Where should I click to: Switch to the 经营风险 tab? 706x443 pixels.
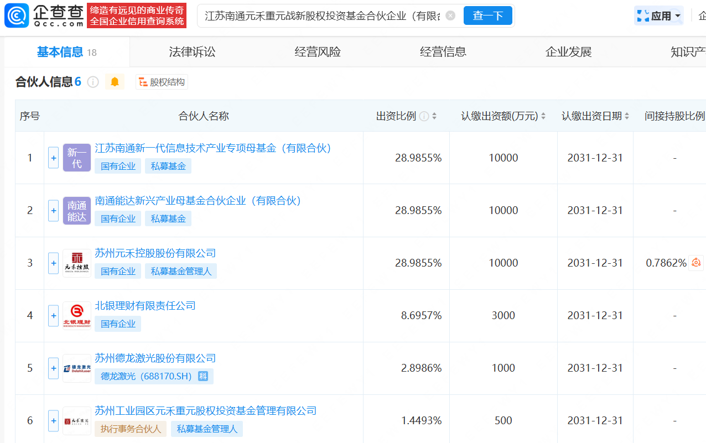318,52
